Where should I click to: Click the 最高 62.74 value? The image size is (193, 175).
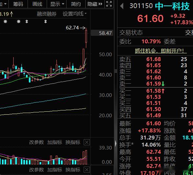153,152
